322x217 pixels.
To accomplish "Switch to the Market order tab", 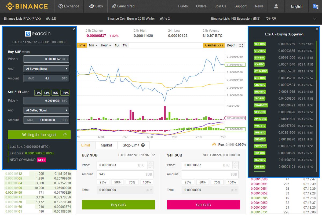I will (x=106, y=145).
